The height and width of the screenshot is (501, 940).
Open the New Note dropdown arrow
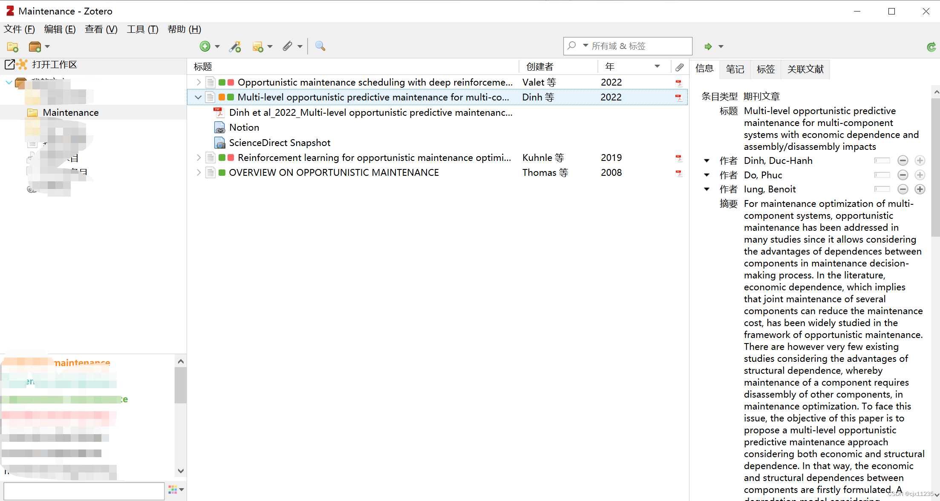(270, 46)
